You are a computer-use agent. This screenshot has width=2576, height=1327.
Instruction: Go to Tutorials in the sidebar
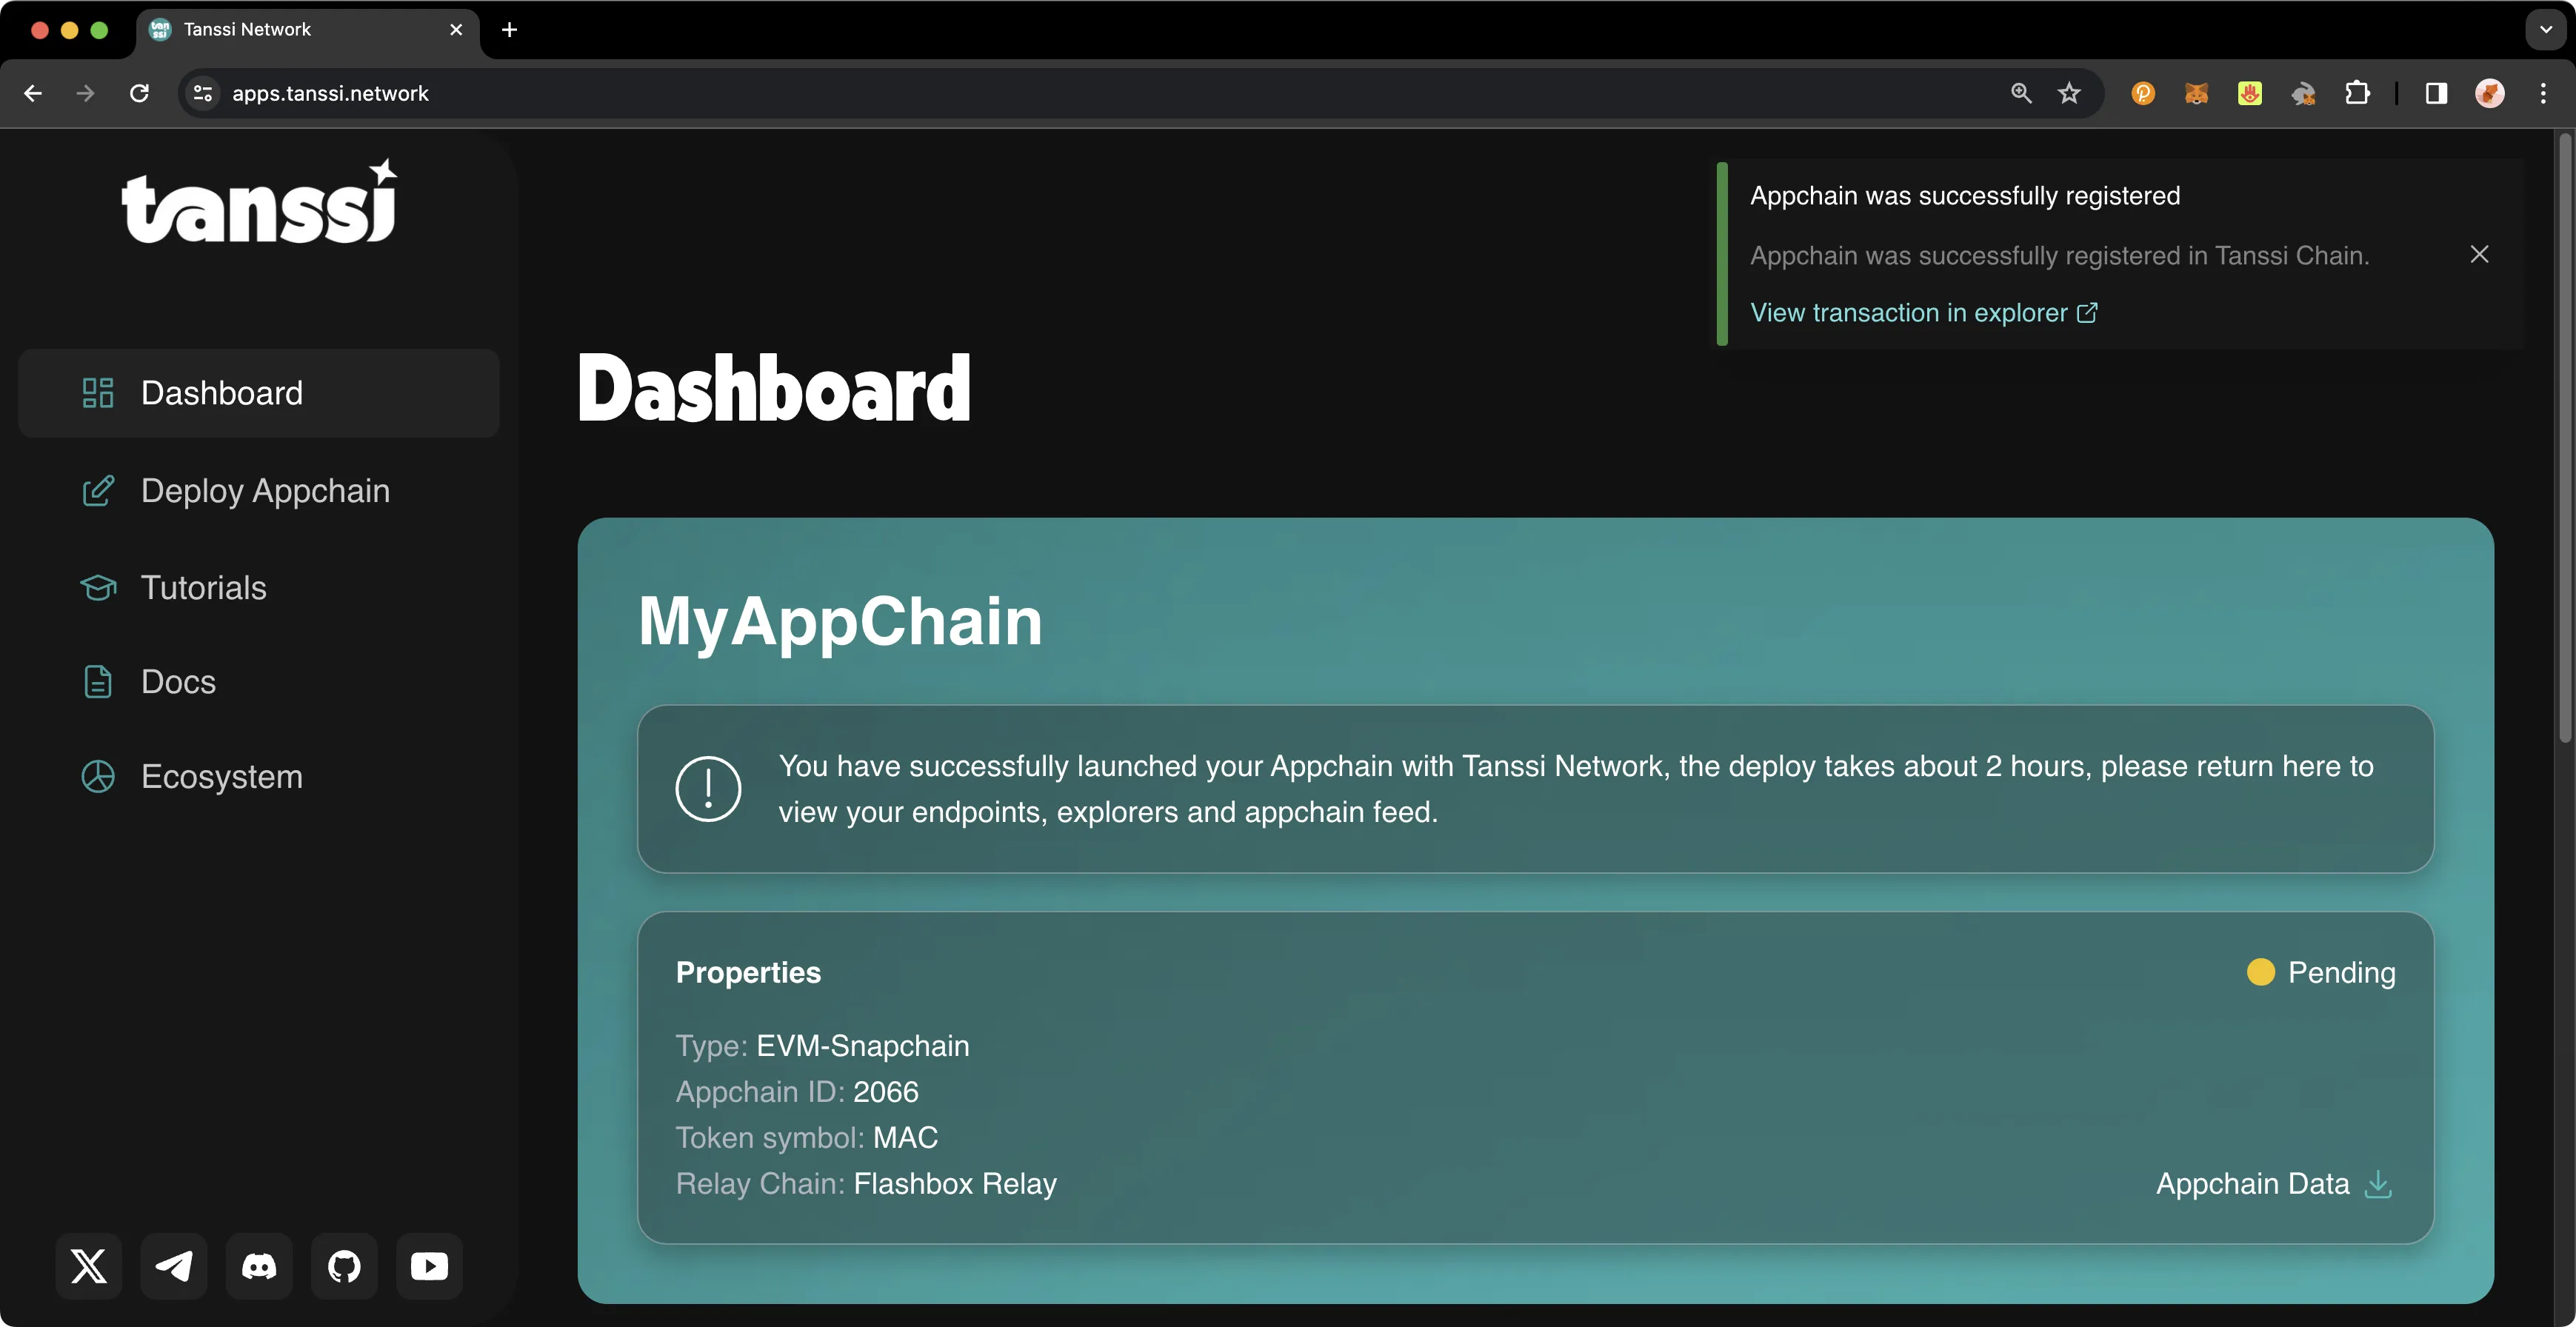click(x=258, y=587)
